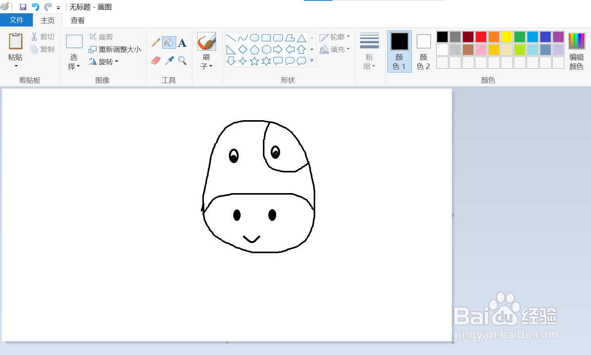Select the Fill with color bucket tool
The image size is (591, 355).
pyautogui.click(x=169, y=43)
